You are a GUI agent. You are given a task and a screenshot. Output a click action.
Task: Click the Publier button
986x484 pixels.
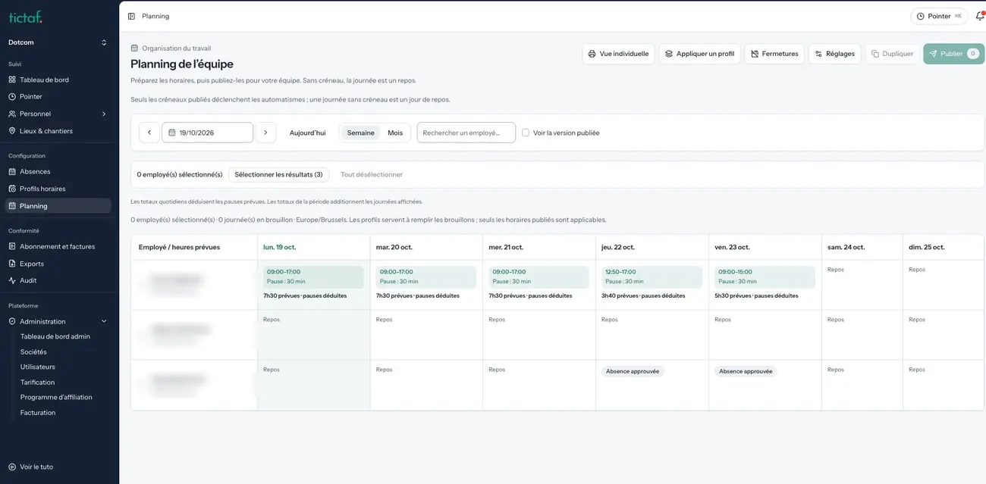953,54
